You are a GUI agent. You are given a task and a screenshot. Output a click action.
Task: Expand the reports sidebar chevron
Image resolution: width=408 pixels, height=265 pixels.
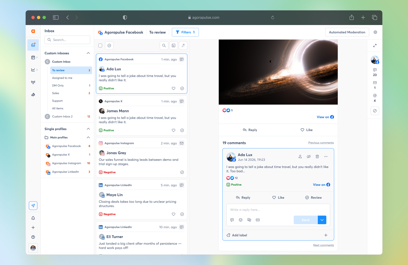pos(37,70)
